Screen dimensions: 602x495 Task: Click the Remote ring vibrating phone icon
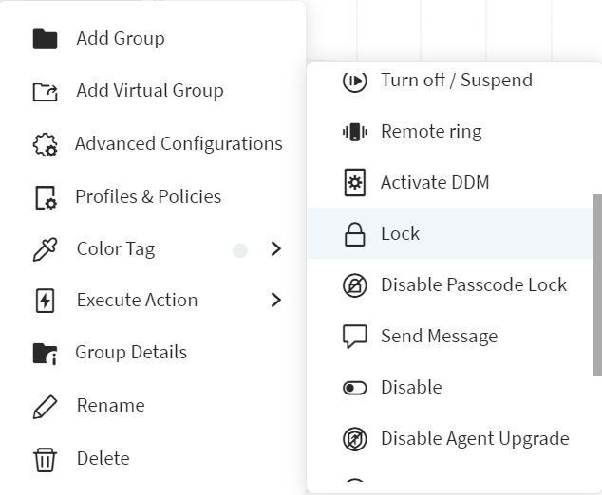tap(354, 132)
